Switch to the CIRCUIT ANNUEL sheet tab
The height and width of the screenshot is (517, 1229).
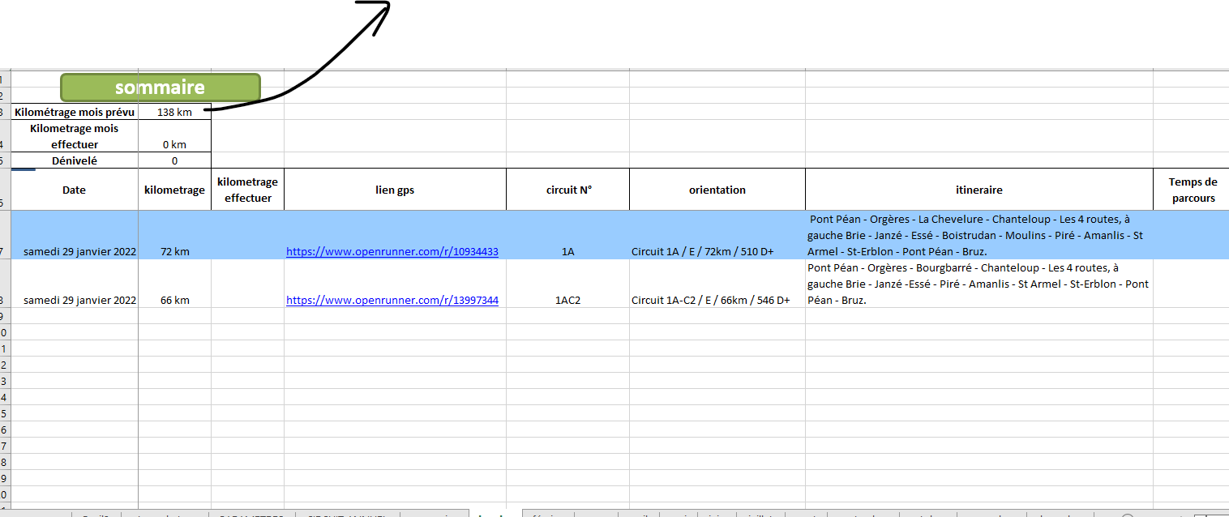pyautogui.click(x=347, y=514)
